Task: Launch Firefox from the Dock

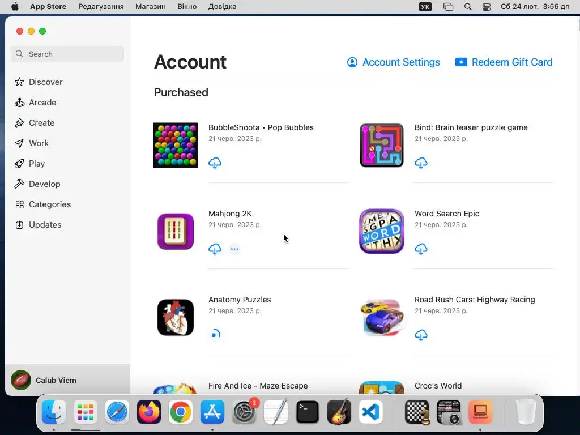Action: click(149, 412)
